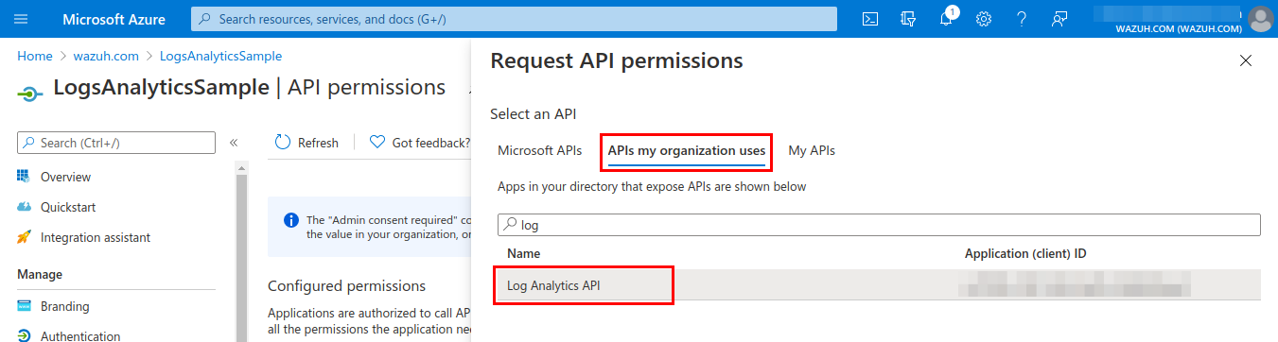Viewport: 1278px width, 342px height.
Task: Switch to the My APIs tab
Action: (812, 150)
